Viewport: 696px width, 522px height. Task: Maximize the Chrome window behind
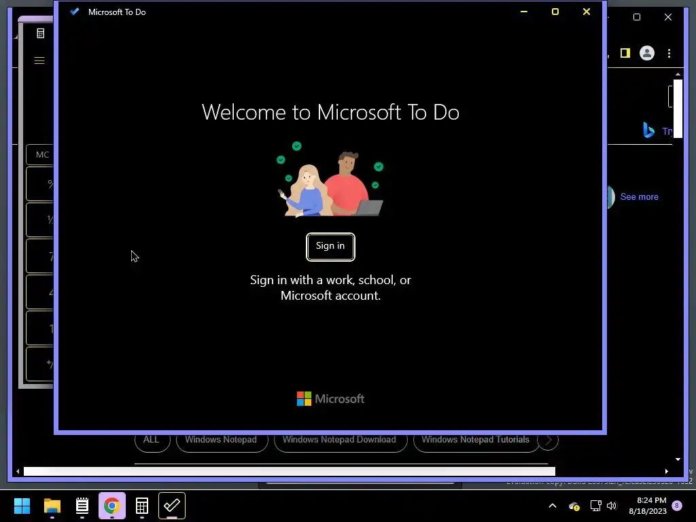(x=636, y=17)
